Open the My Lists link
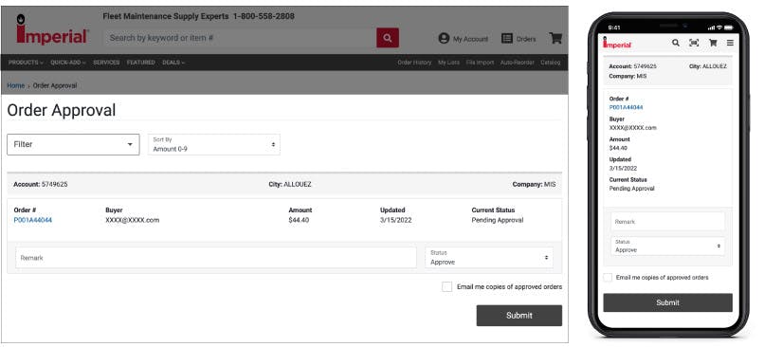The image size is (764, 347). click(448, 63)
